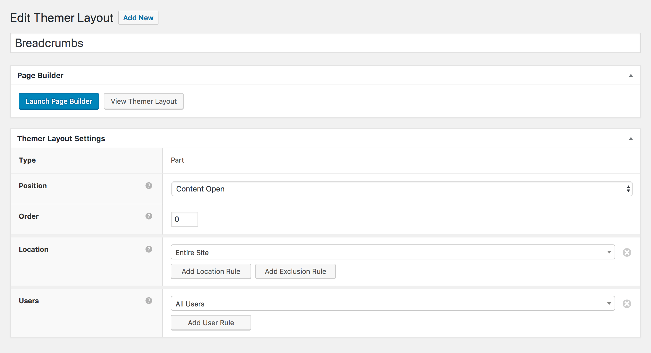Viewport: 651px width, 353px height.
Task: Click the Users help question-mark icon
Action: point(149,301)
